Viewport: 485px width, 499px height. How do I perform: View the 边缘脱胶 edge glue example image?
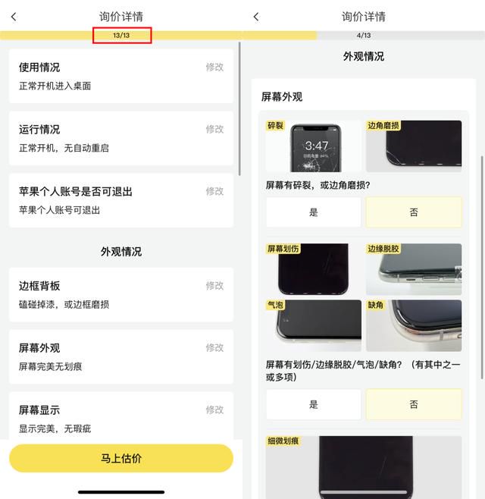coord(414,269)
